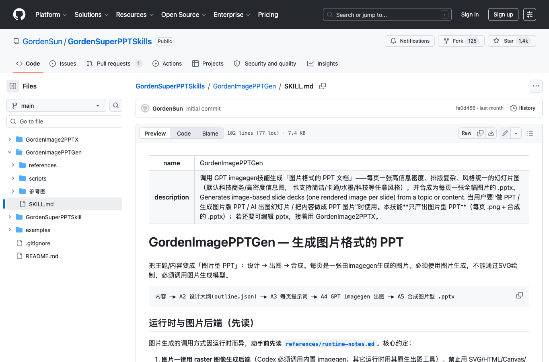Open the Projects tab
Screen dimensions: 549x362
(208, 64)
